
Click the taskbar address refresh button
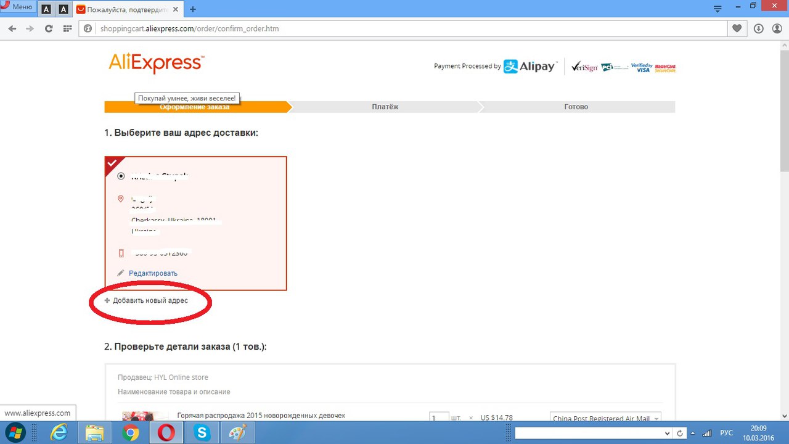679,434
